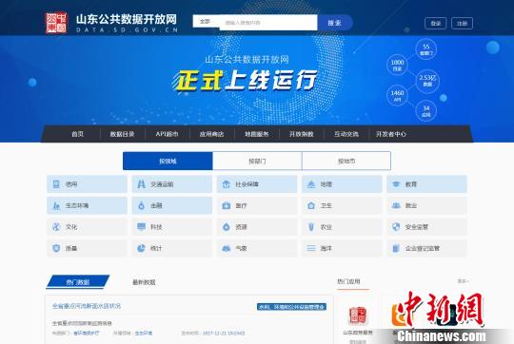Open the 企业登记监管 enterprise registration icon
The width and height of the screenshot is (514, 344).
(x=396, y=248)
